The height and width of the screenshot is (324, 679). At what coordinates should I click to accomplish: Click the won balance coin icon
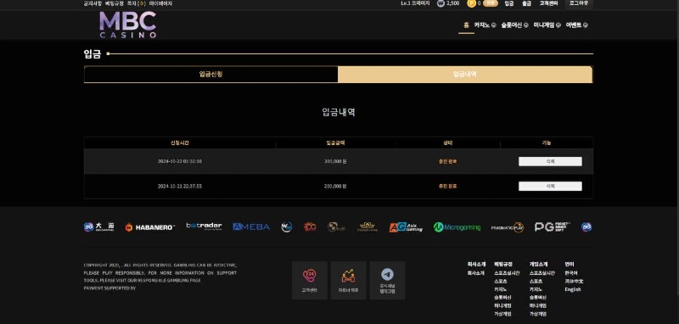[x=441, y=3]
